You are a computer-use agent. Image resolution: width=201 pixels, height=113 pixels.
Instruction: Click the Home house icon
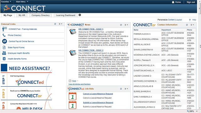click(173, 2)
